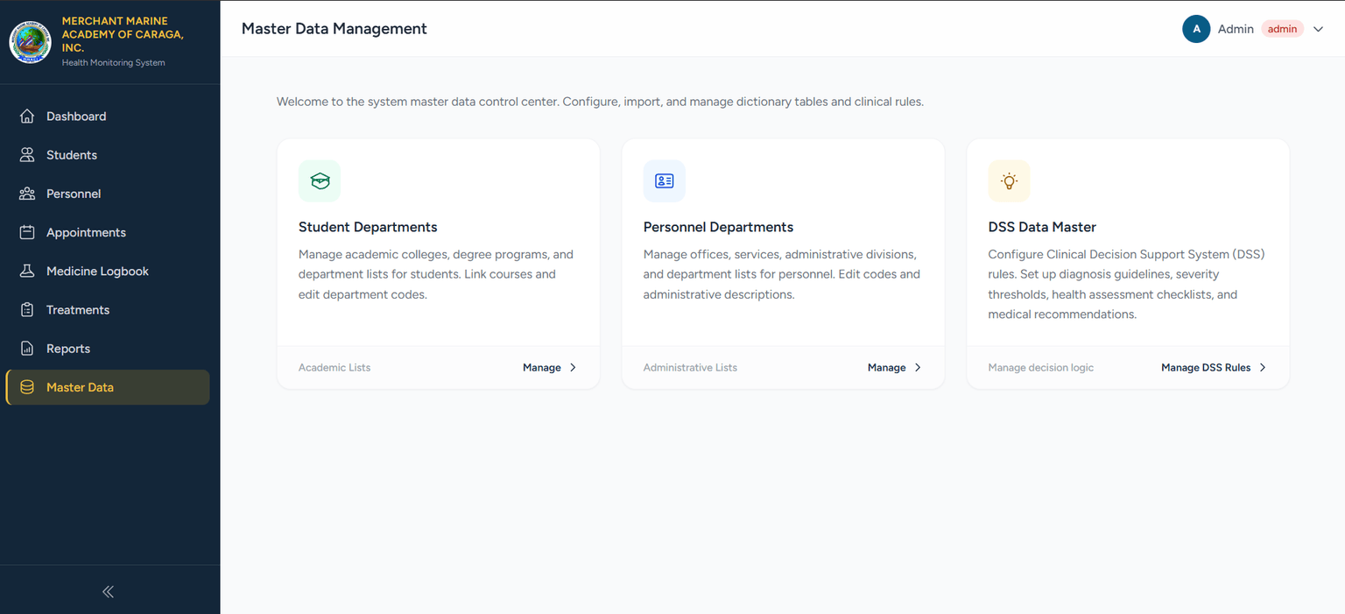The image size is (1345, 614).
Task: Click the Master Data Management page heading
Action: [x=334, y=29]
